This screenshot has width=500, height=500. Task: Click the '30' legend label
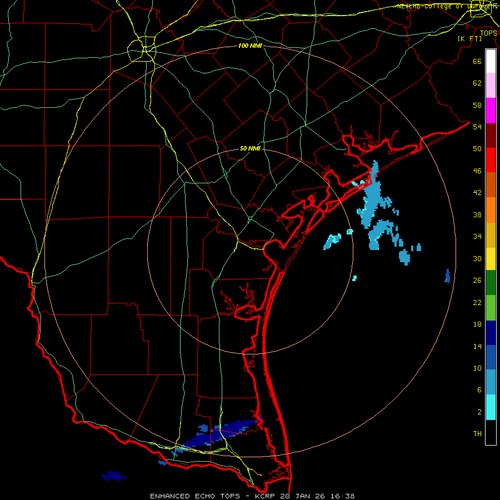[x=477, y=258]
